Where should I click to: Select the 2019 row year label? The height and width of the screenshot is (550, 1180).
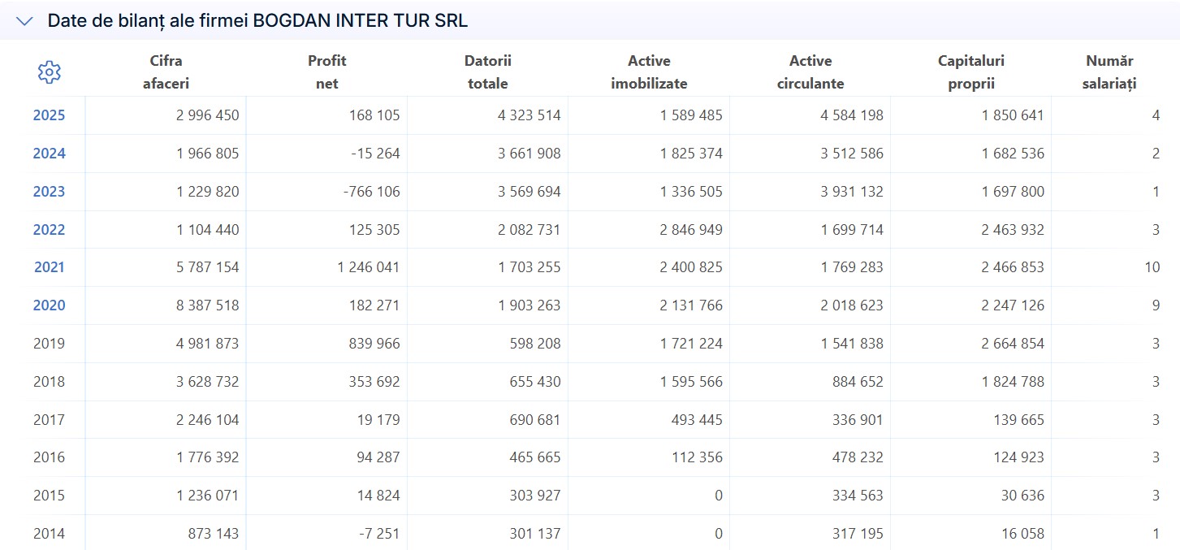(49, 344)
